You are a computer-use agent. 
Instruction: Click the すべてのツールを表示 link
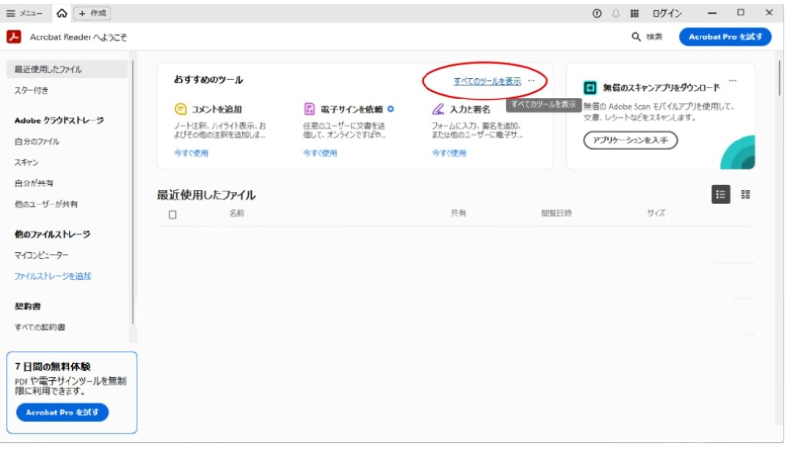coord(487,81)
